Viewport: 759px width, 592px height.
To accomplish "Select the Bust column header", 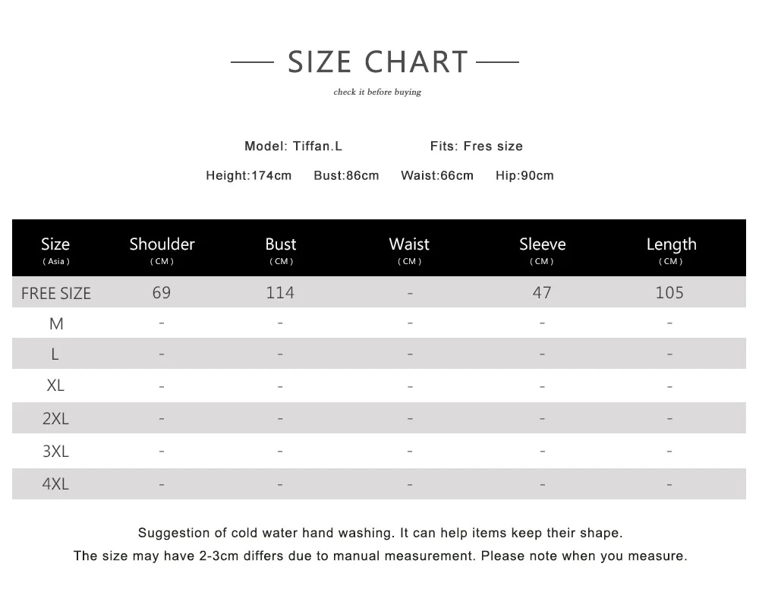I will tap(281, 244).
